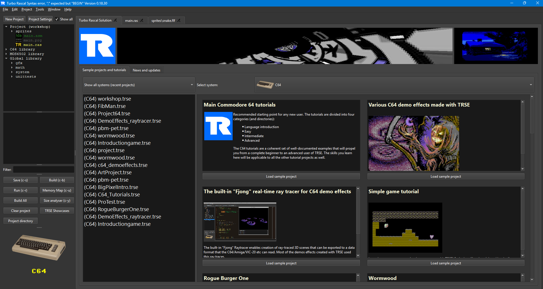543x289 pixels.
Task: Open the Project menu
Action: tap(27, 9)
